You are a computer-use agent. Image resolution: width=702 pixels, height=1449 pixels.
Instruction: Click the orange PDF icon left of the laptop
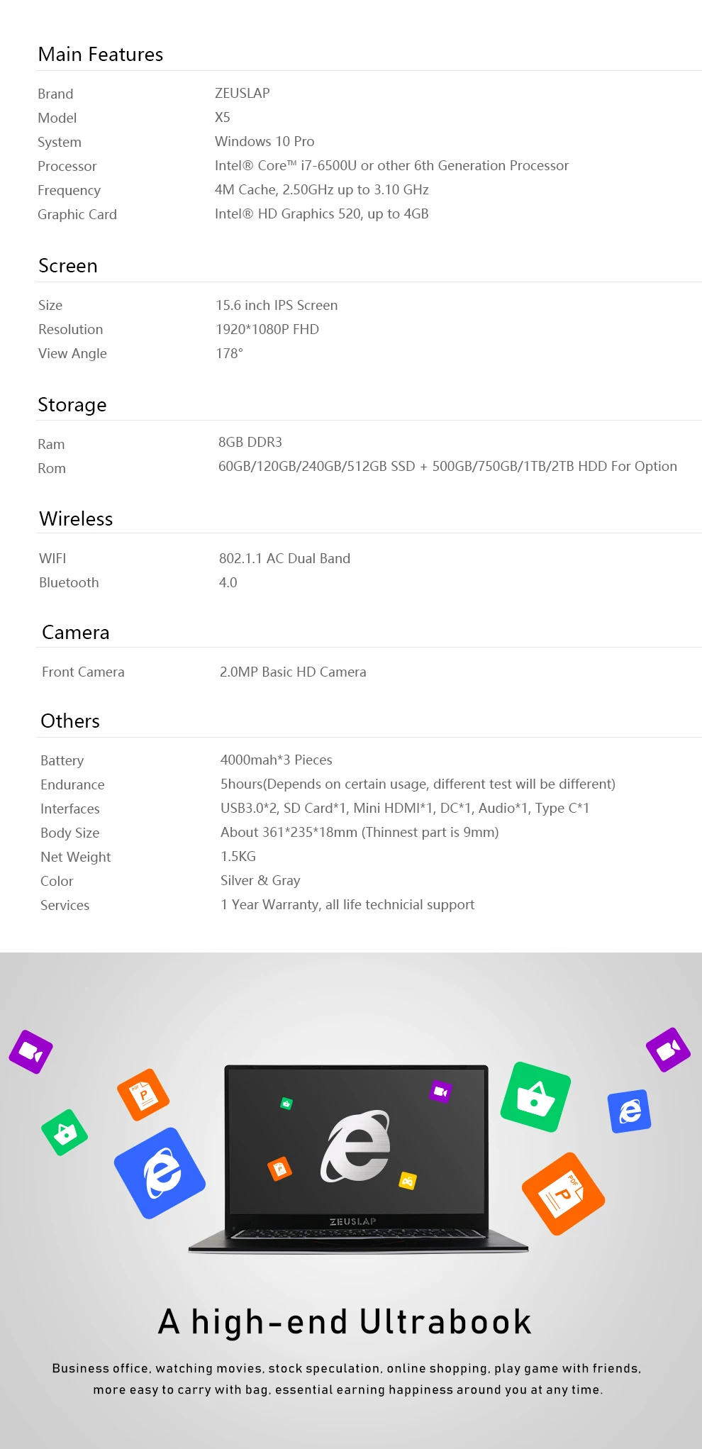coord(143,1094)
